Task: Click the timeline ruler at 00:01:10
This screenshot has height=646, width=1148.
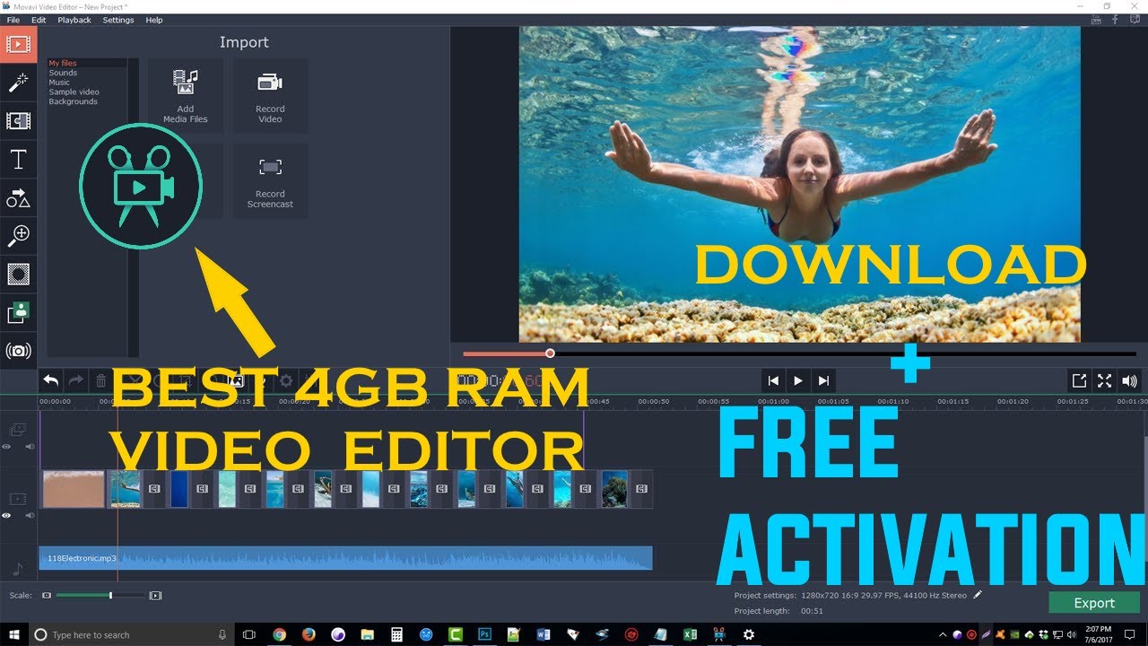Action: [x=894, y=401]
